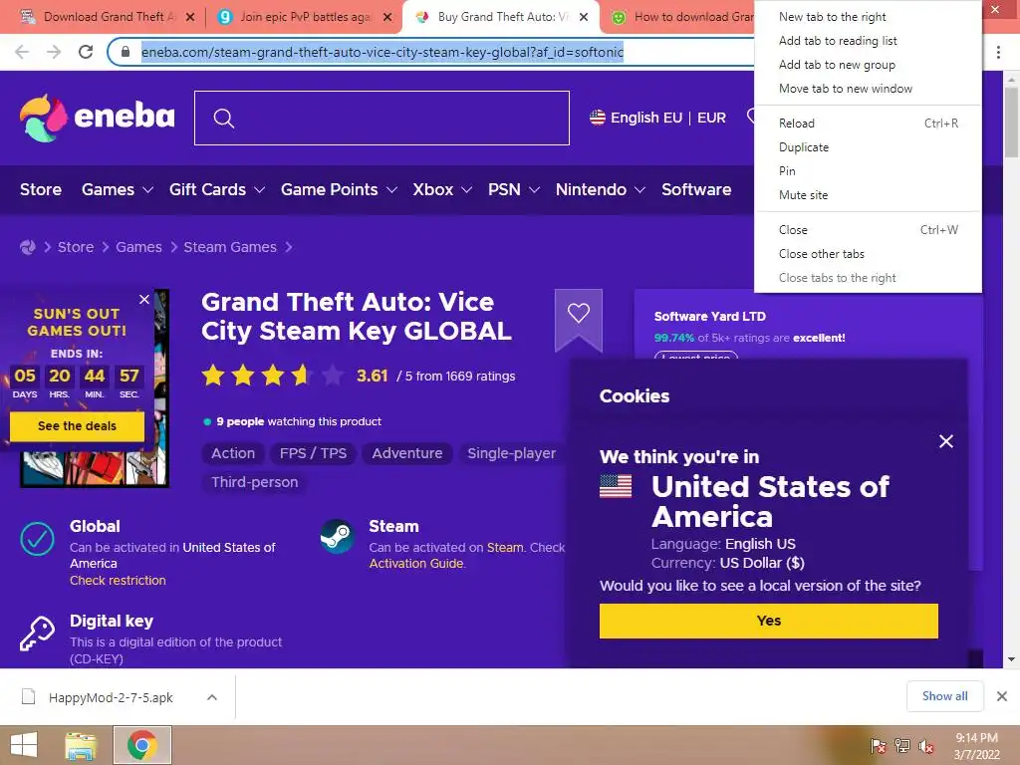The image size is (1020, 765).
Task: Open English EU | EUR language selector
Action: (x=657, y=118)
